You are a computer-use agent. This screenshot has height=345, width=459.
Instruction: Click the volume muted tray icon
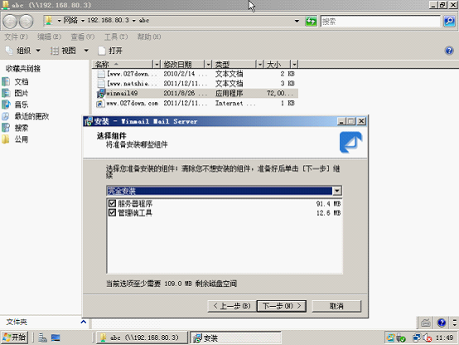click(428, 338)
